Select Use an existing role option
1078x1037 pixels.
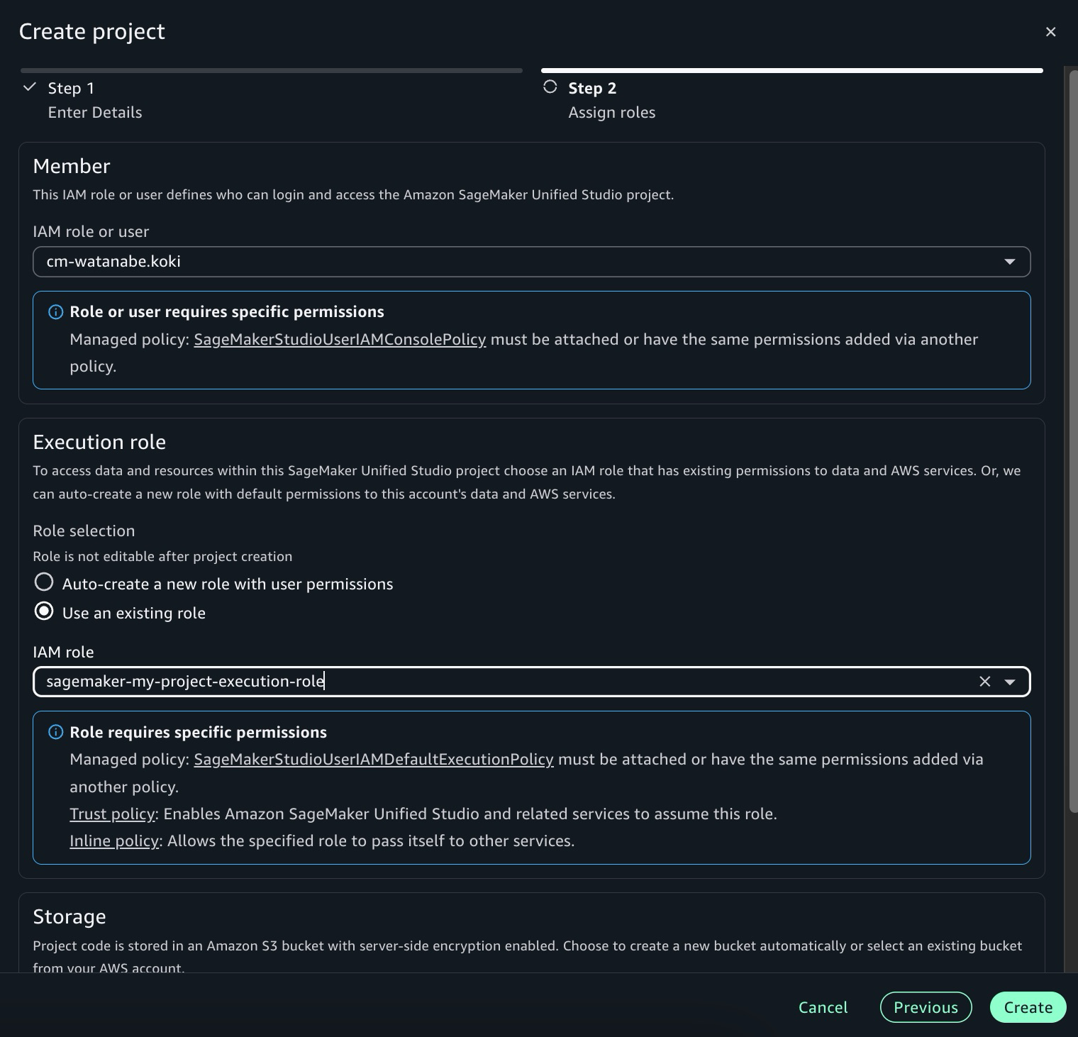pos(44,611)
